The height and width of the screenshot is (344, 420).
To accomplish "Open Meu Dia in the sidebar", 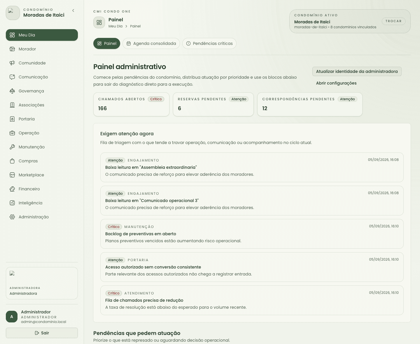I will coord(42,35).
